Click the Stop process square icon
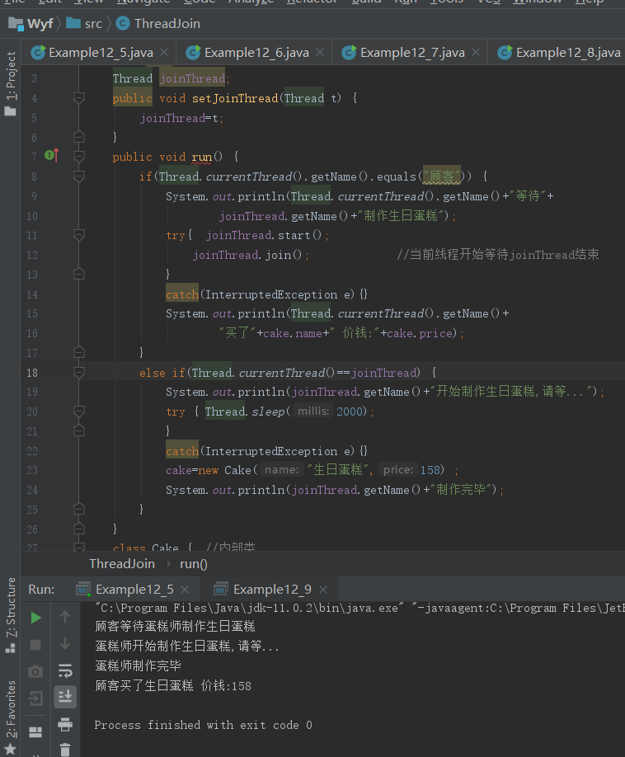The width and height of the screenshot is (625, 757). tap(35, 645)
